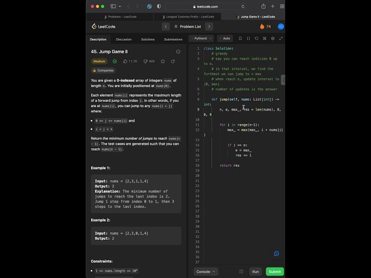This screenshot has width=371, height=278.
Task: Enter fullscreen with the expand arrows icon
Action: coord(281,38)
